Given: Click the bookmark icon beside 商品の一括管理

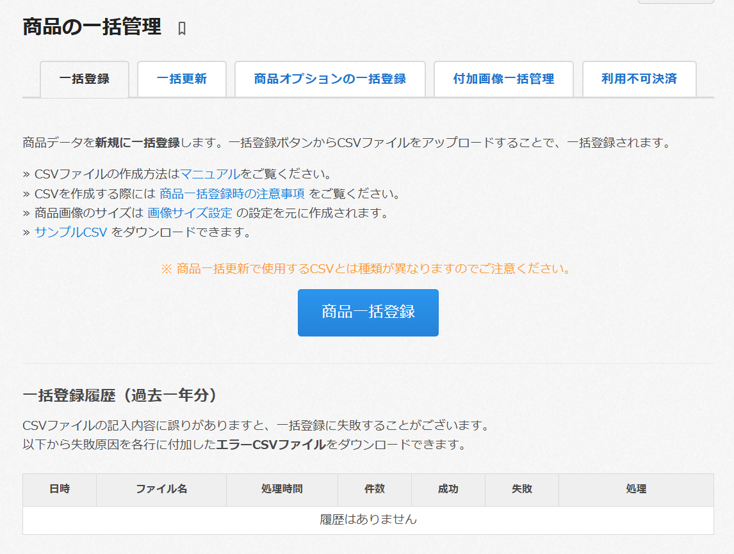Looking at the screenshot, I should pyautogui.click(x=182, y=29).
